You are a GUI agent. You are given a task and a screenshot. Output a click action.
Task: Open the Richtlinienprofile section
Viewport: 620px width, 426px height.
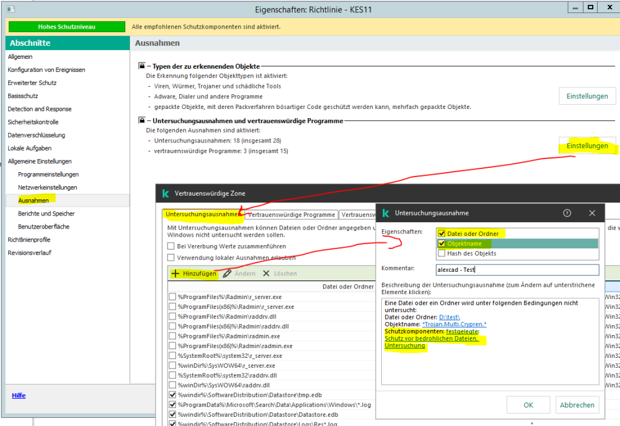click(29, 239)
